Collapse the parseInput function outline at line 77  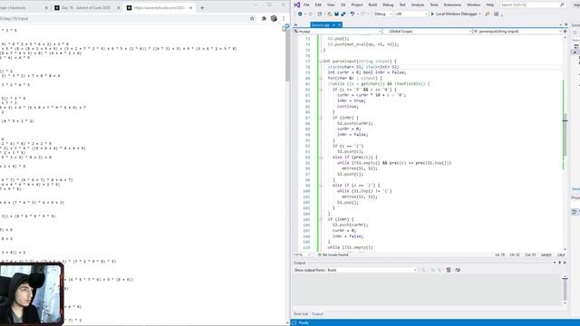click(x=321, y=62)
